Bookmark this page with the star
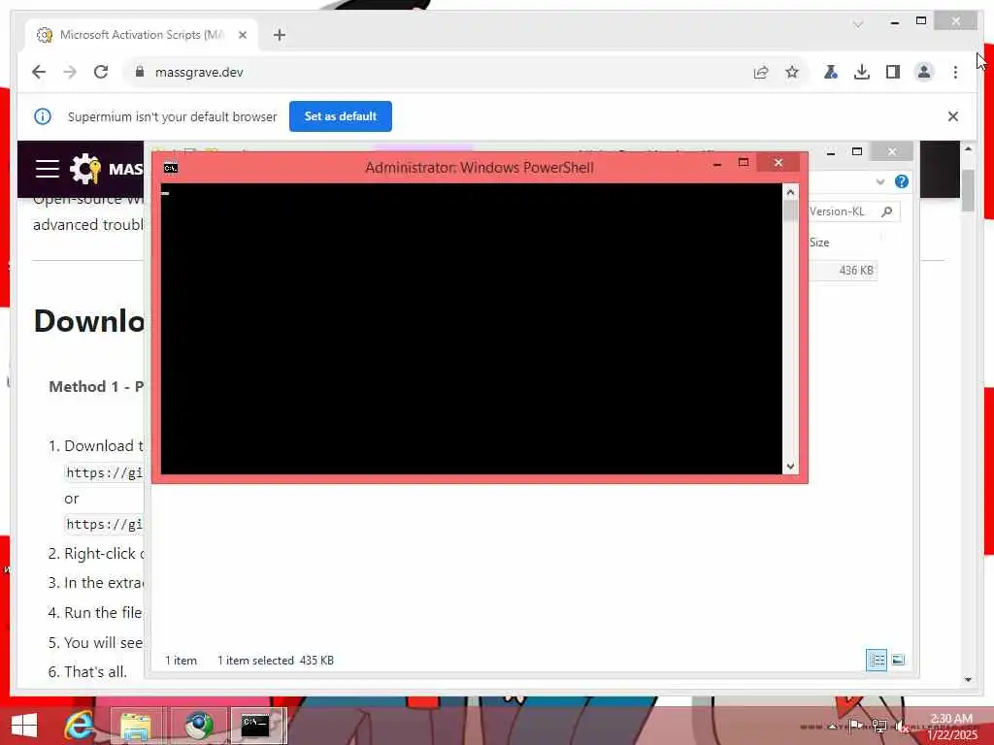This screenshot has width=994, height=745. (792, 72)
